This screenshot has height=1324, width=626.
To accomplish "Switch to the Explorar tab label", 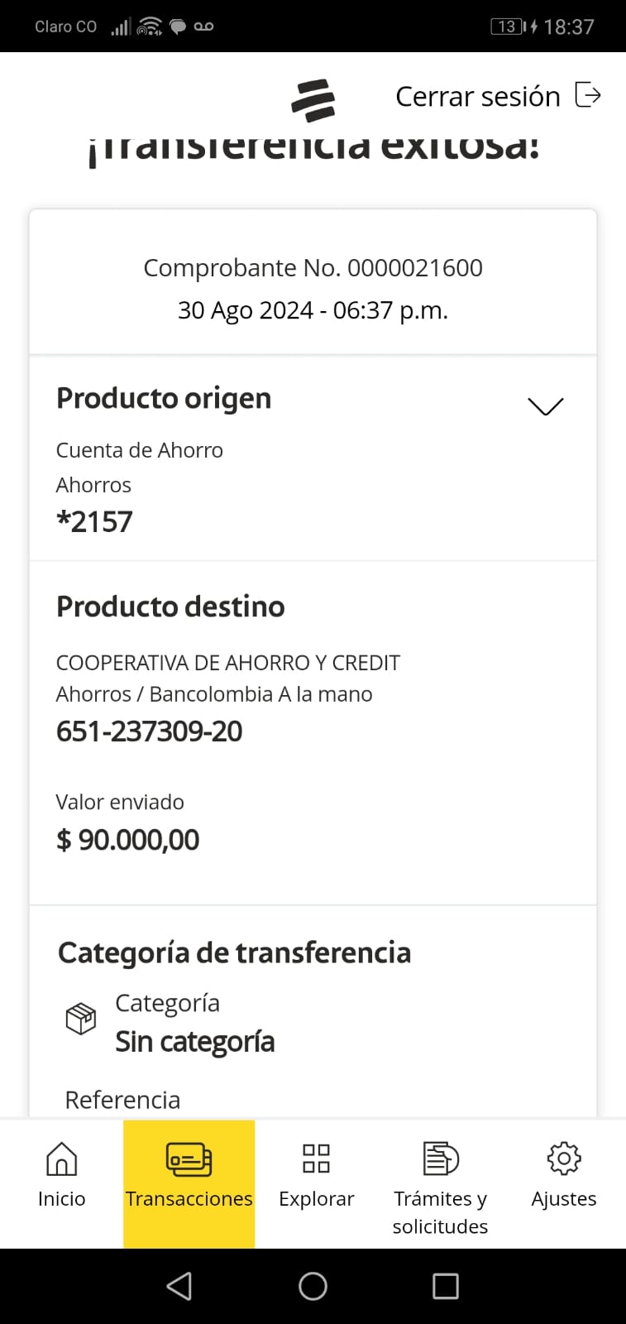I will point(316,1199).
